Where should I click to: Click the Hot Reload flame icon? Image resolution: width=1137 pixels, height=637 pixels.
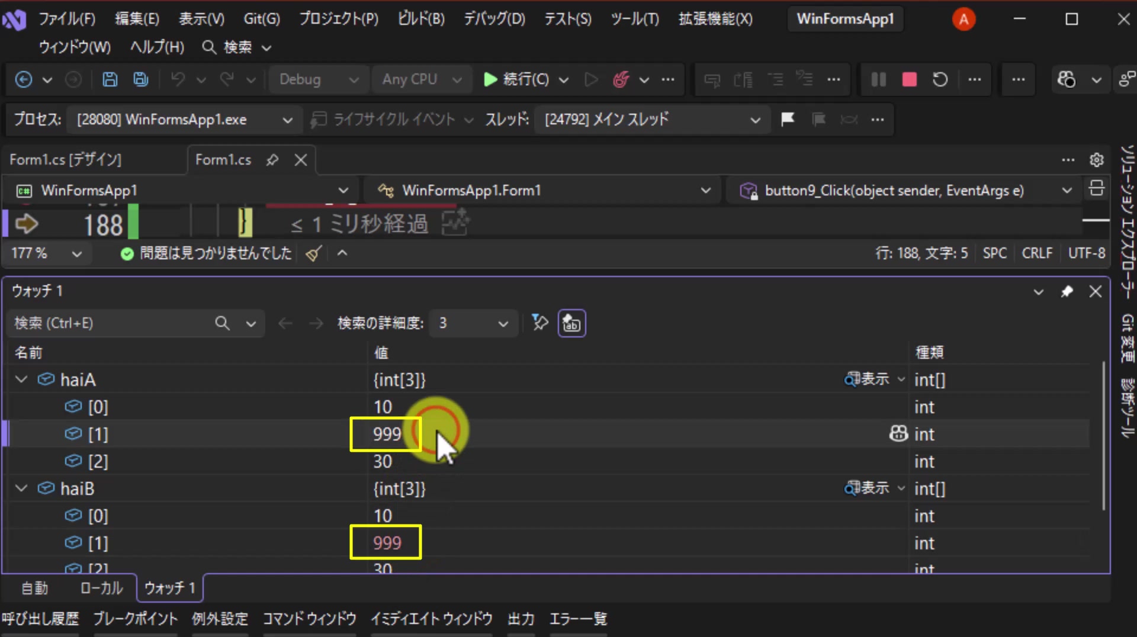click(620, 79)
